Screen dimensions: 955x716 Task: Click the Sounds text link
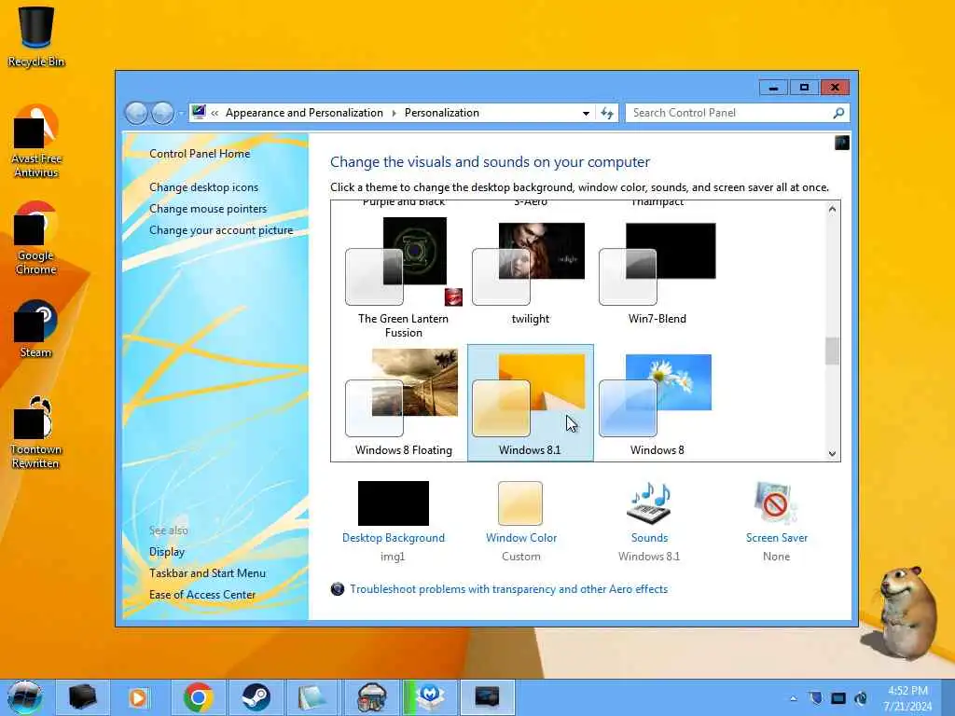pos(649,538)
